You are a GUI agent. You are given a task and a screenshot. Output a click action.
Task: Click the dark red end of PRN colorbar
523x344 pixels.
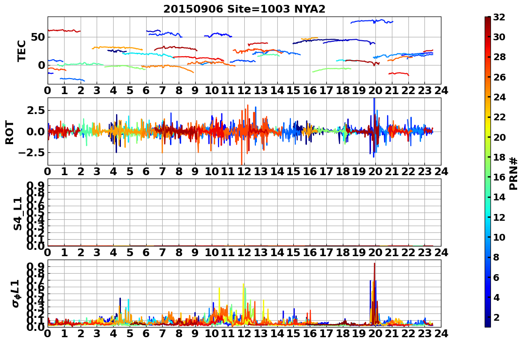[x=488, y=19]
